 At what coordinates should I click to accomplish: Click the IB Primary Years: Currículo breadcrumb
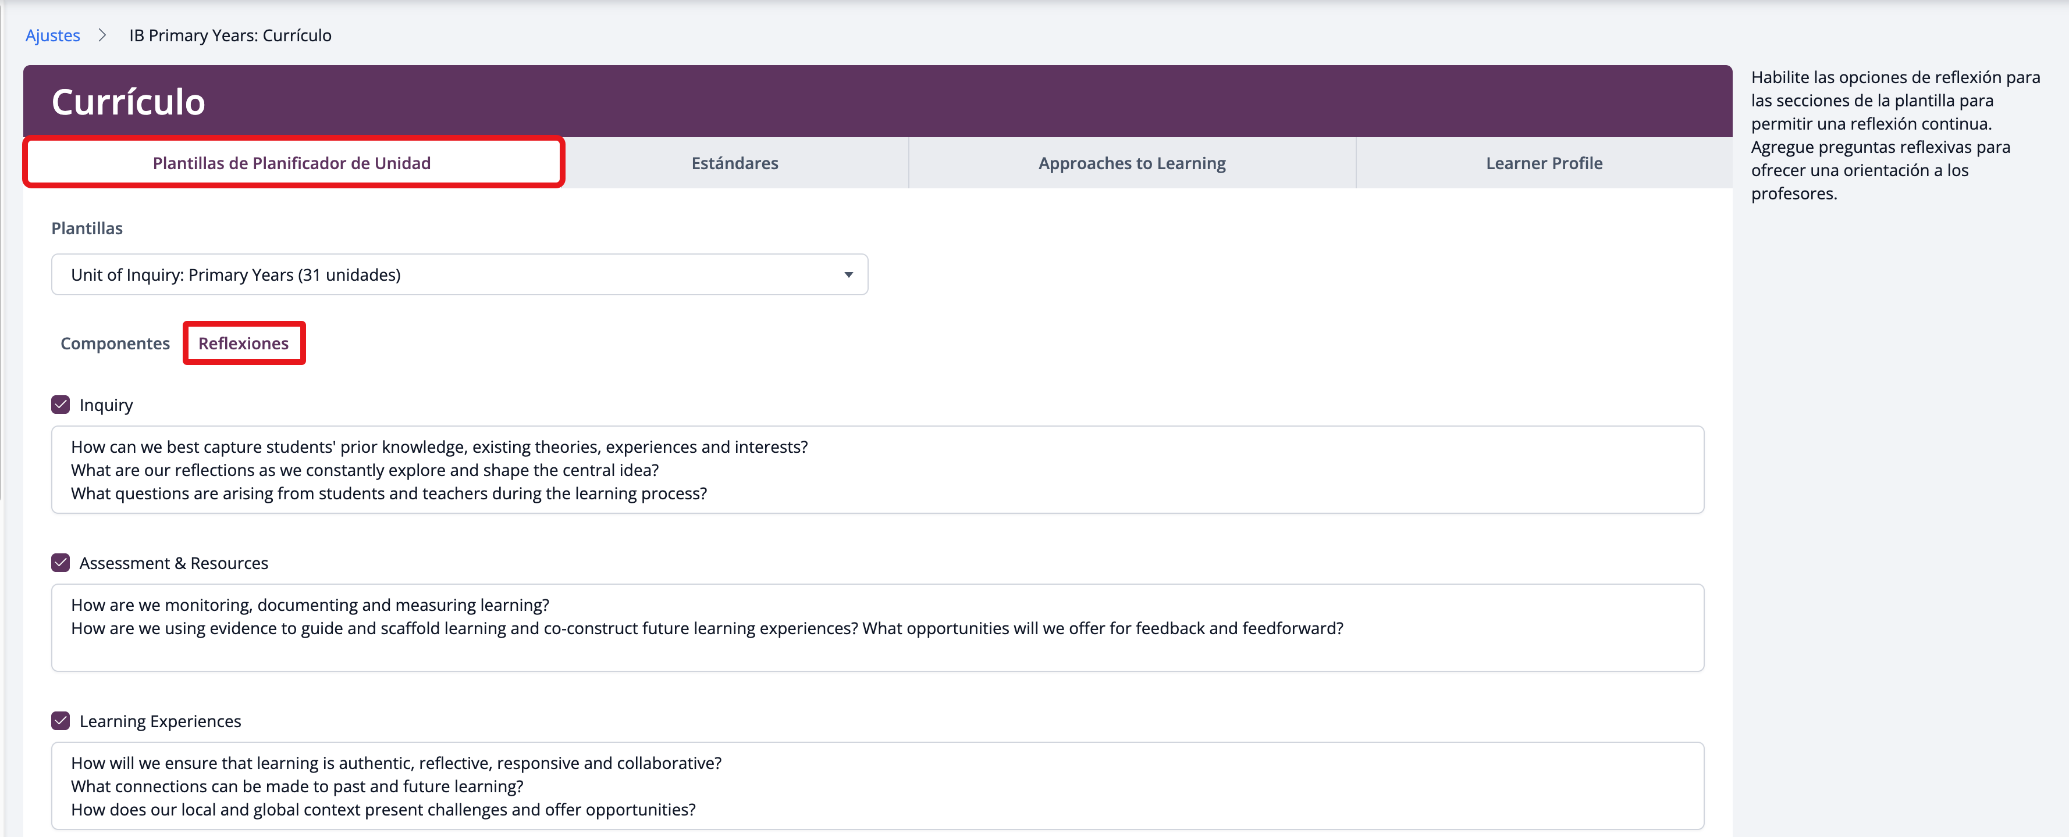pyautogui.click(x=230, y=35)
